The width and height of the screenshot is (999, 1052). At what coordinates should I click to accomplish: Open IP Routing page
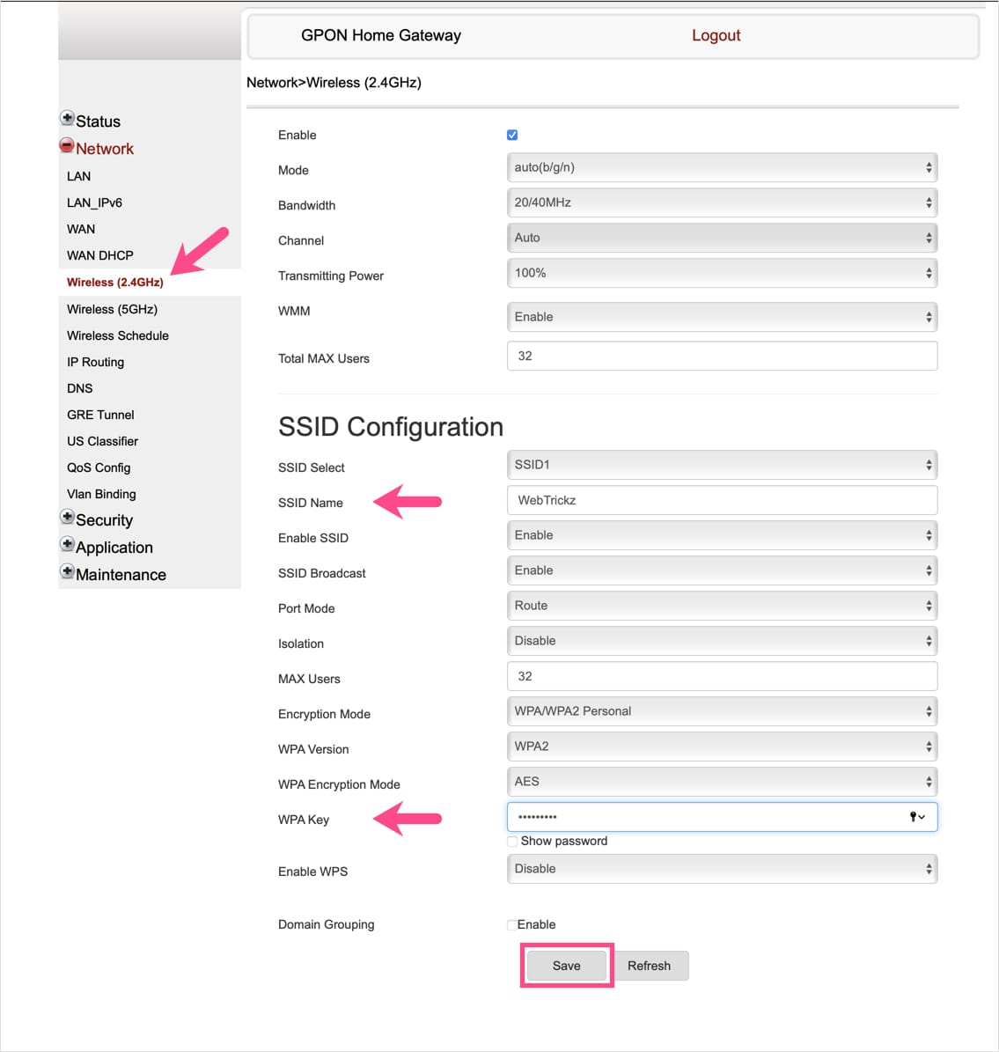95,363
